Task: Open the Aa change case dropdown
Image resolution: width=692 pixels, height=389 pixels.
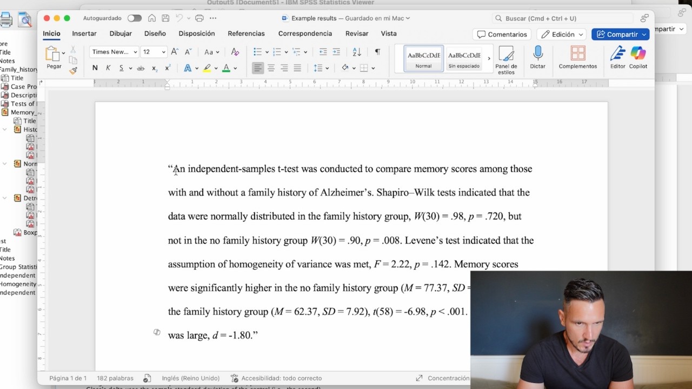Action: pos(211,52)
